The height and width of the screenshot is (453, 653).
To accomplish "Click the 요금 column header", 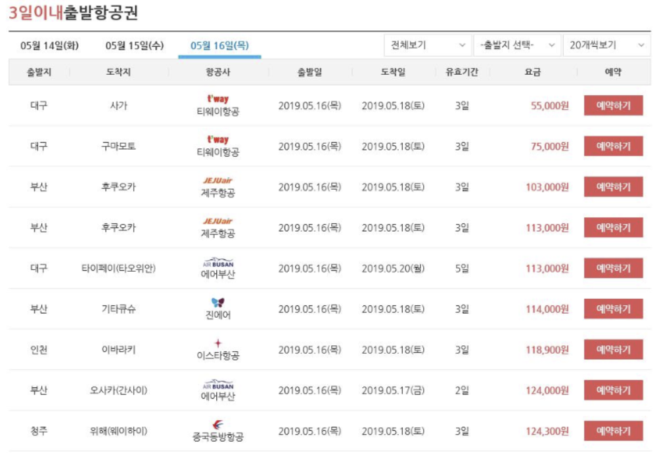I will pyautogui.click(x=533, y=72).
